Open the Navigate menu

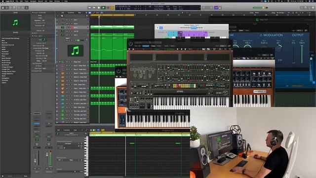click(x=33, y=1)
